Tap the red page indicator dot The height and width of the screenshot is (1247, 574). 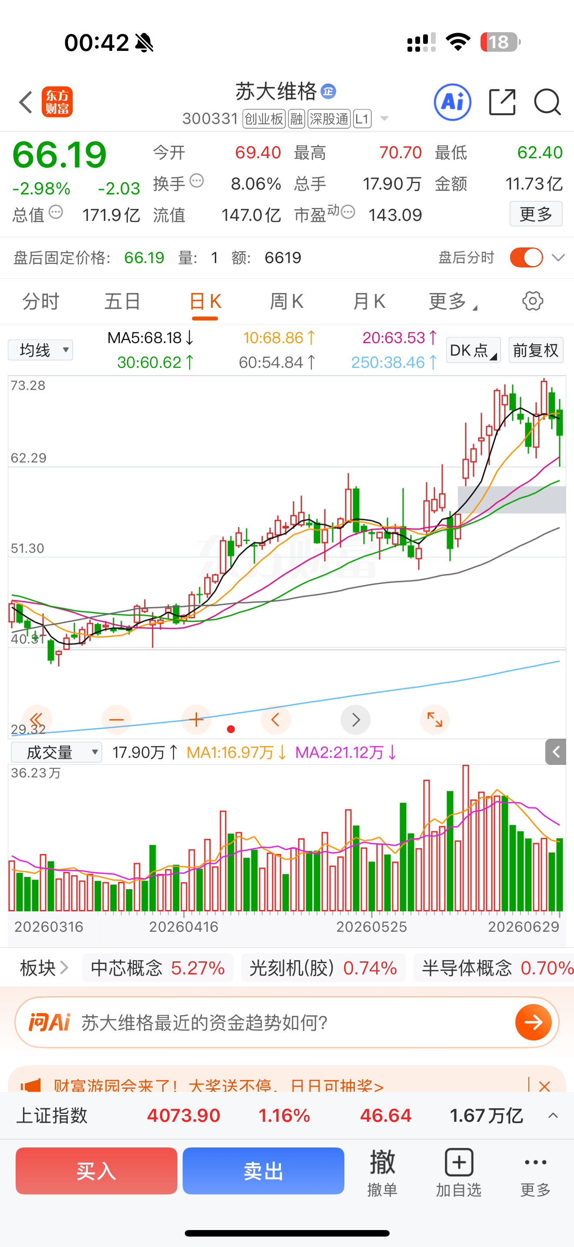231,729
